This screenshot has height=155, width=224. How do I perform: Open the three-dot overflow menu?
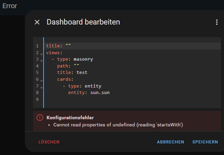(217, 22)
